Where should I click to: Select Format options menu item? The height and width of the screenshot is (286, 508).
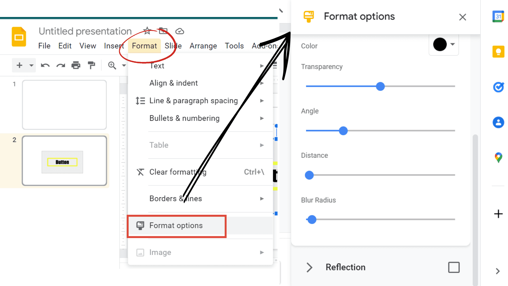pyautogui.click(x=176, y=225)
